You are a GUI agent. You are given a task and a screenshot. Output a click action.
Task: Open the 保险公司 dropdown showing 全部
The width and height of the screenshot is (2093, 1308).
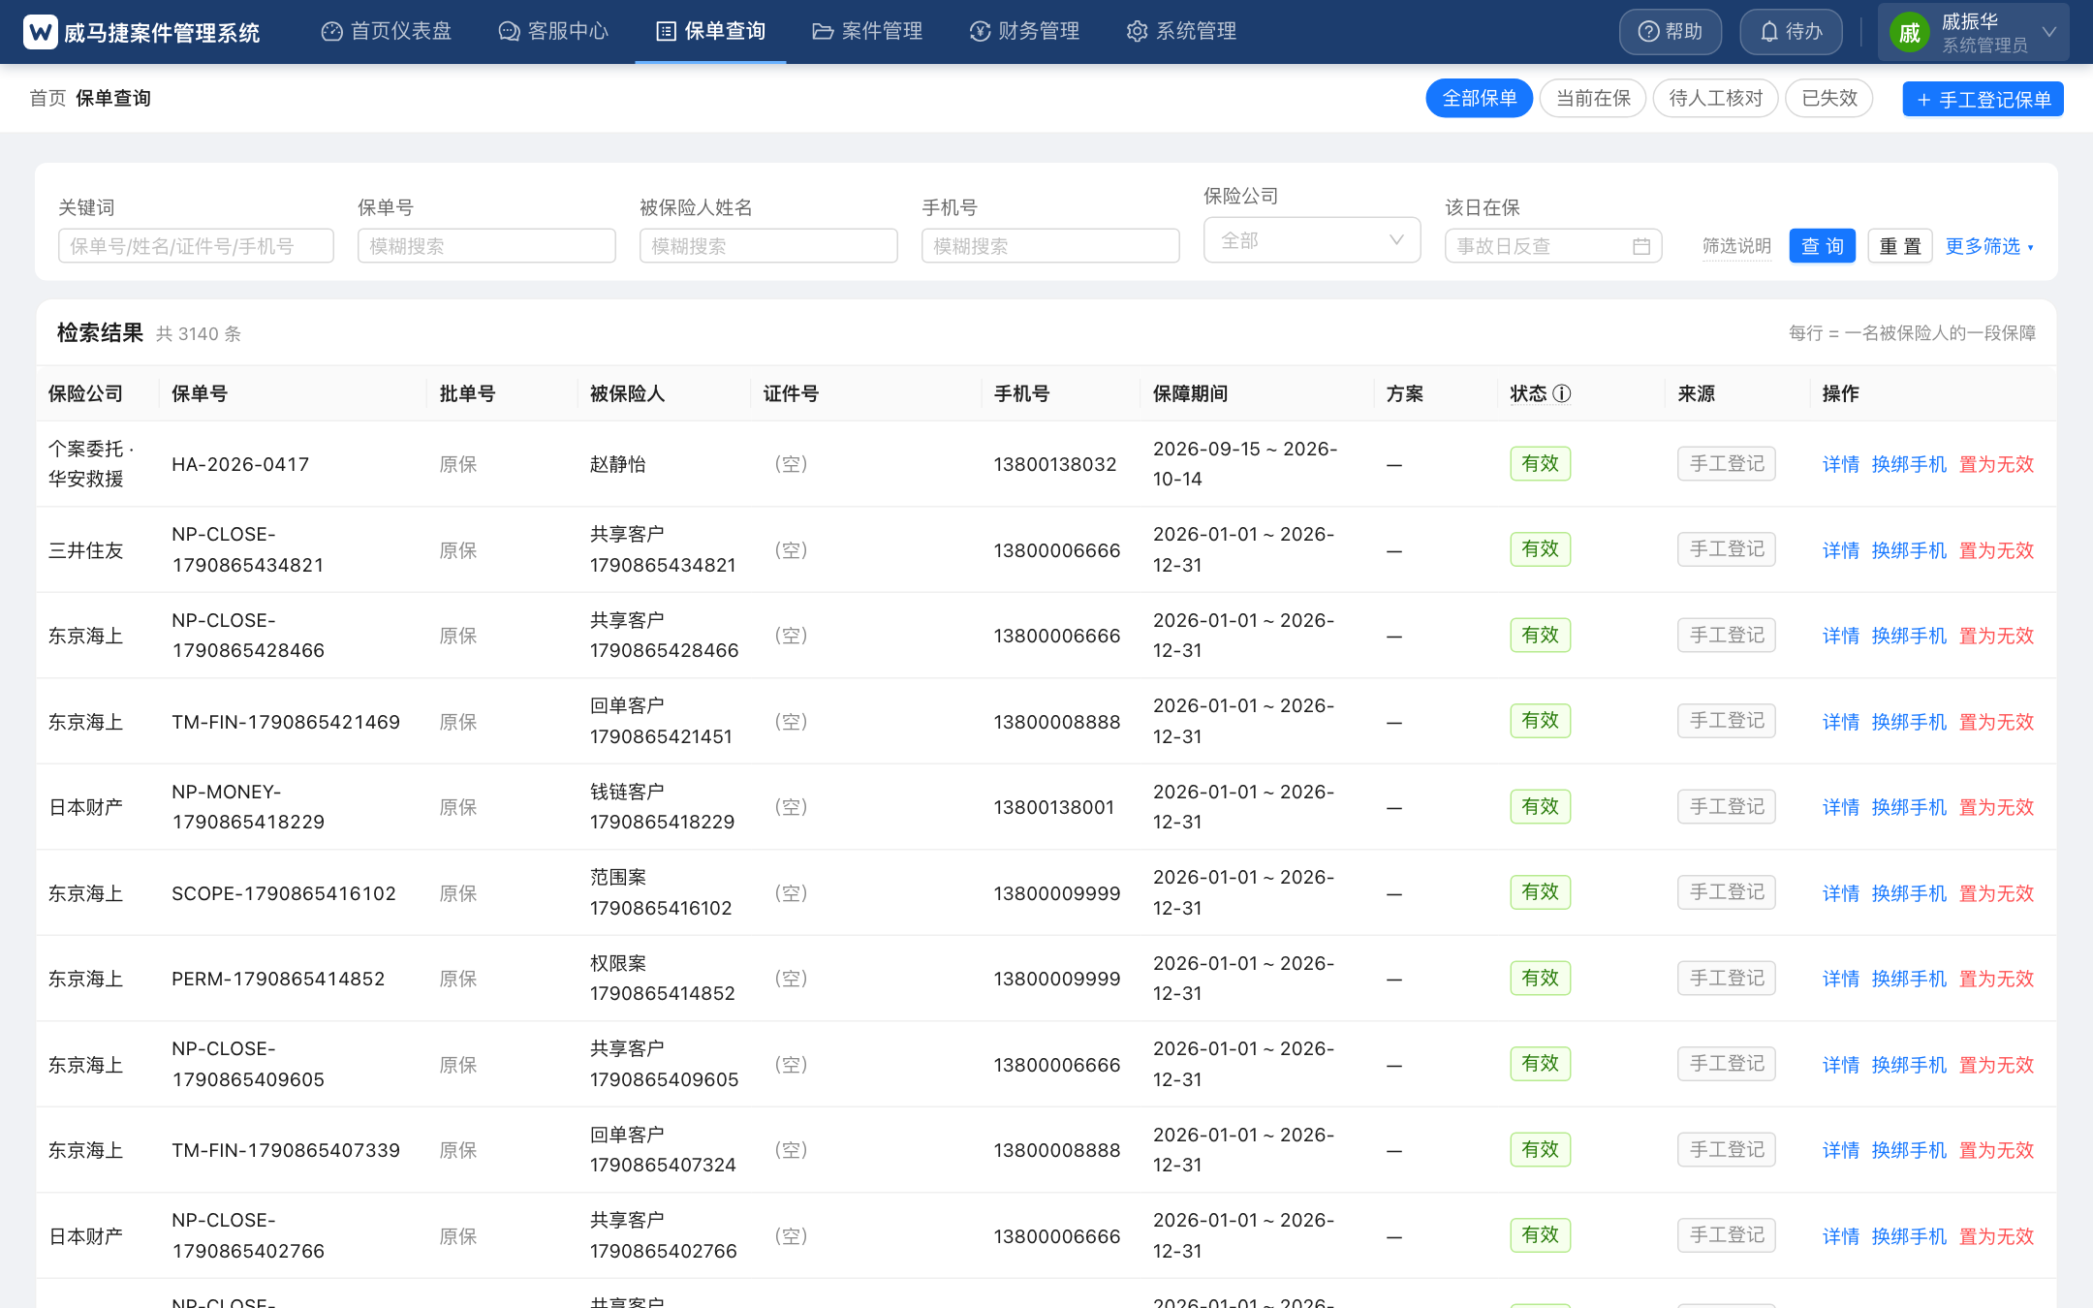pyautogui.click(x=1312, y=240)
